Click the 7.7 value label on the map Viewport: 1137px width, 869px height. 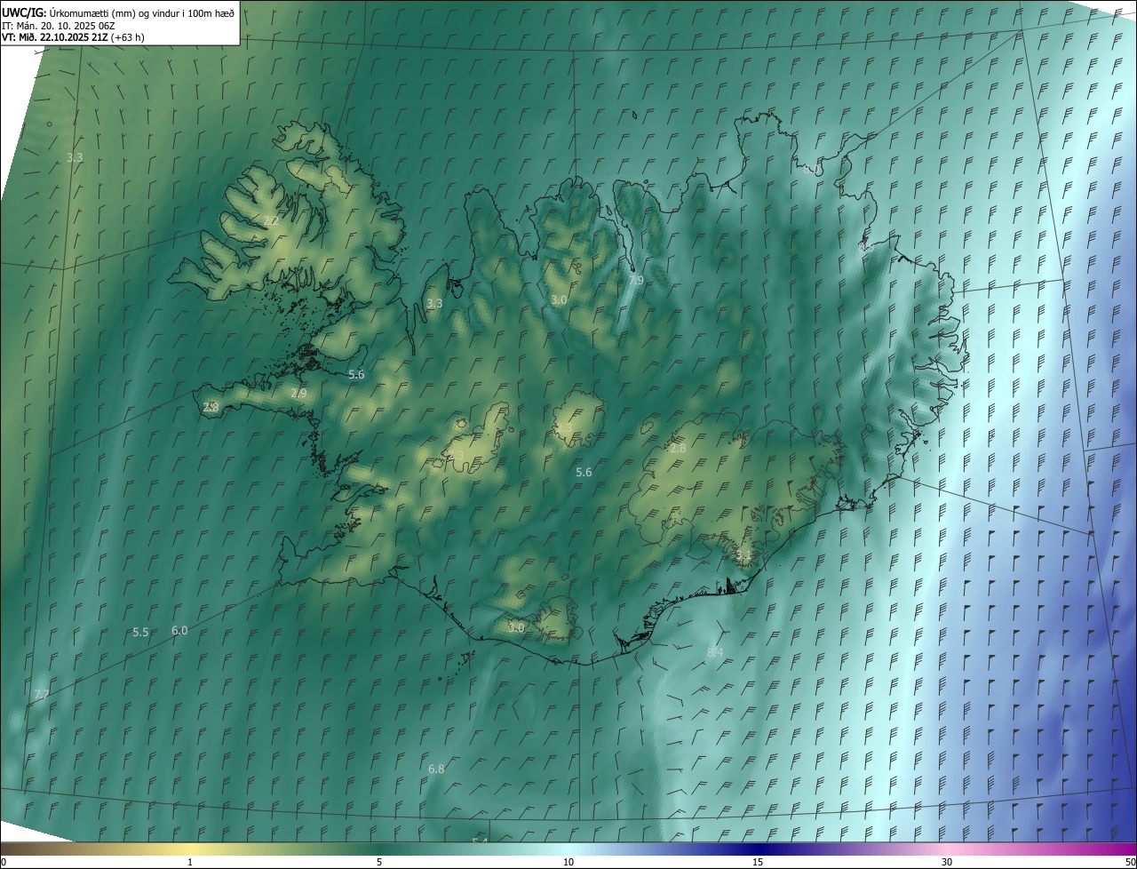click(41, 694)
